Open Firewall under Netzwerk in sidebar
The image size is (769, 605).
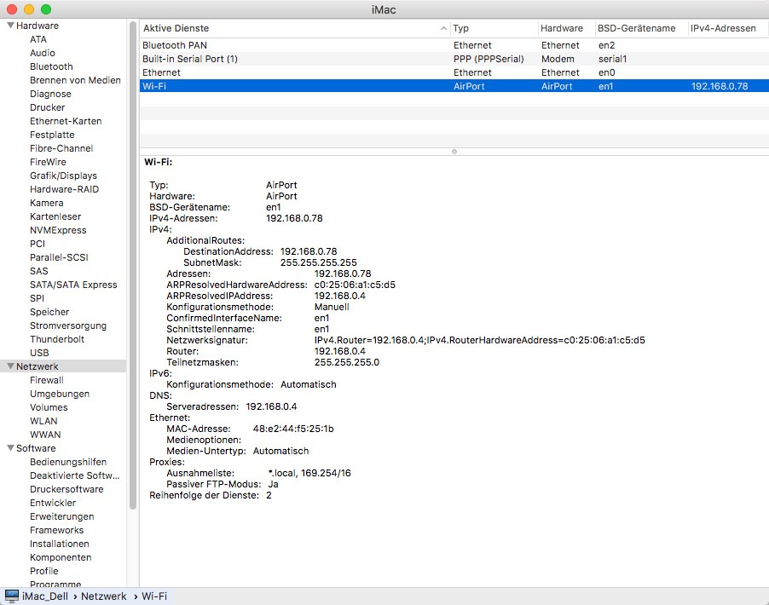[x=47, y=380]
